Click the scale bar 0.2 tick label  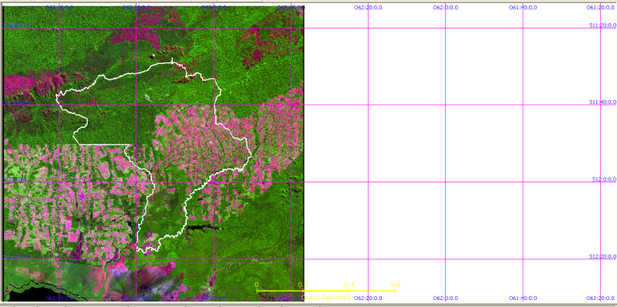coord(302,285)
